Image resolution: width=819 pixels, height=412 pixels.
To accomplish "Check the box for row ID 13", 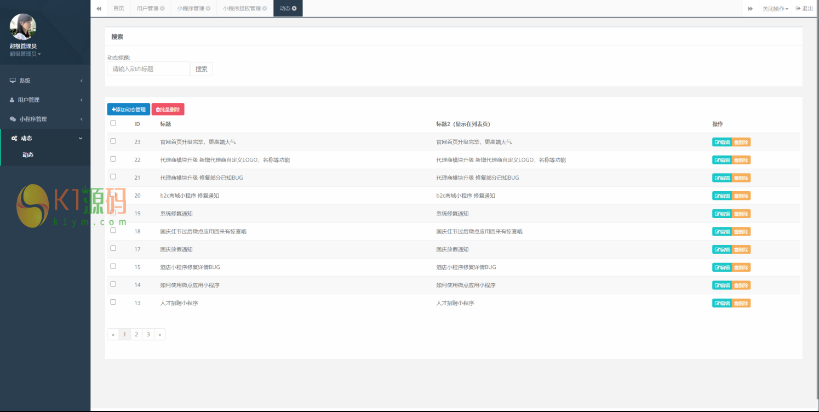I will [113, 302].
